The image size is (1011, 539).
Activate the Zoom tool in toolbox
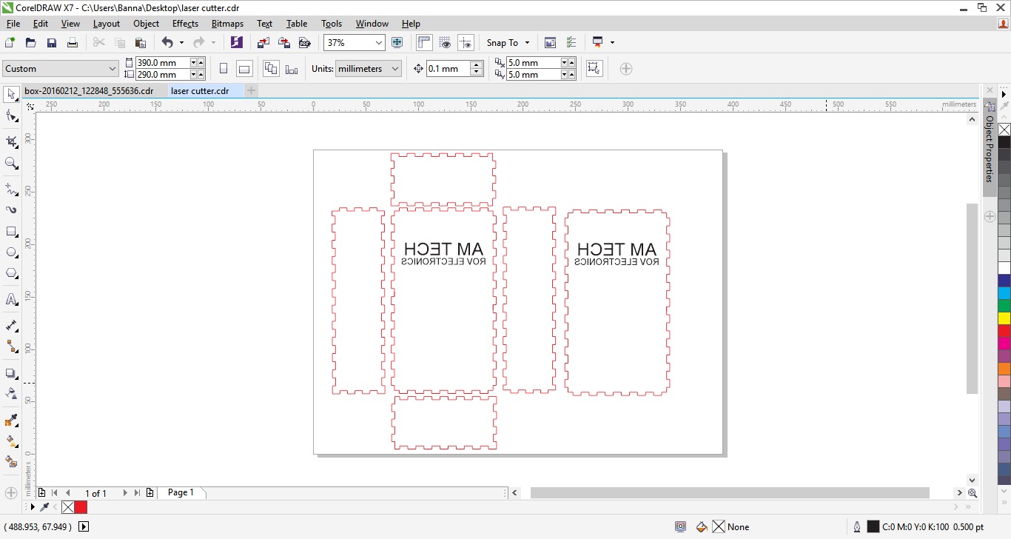pyautogui.click(x=11, y=163)
